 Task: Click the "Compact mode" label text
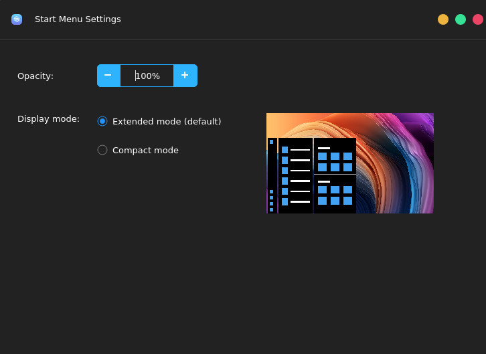pos(145,150)
